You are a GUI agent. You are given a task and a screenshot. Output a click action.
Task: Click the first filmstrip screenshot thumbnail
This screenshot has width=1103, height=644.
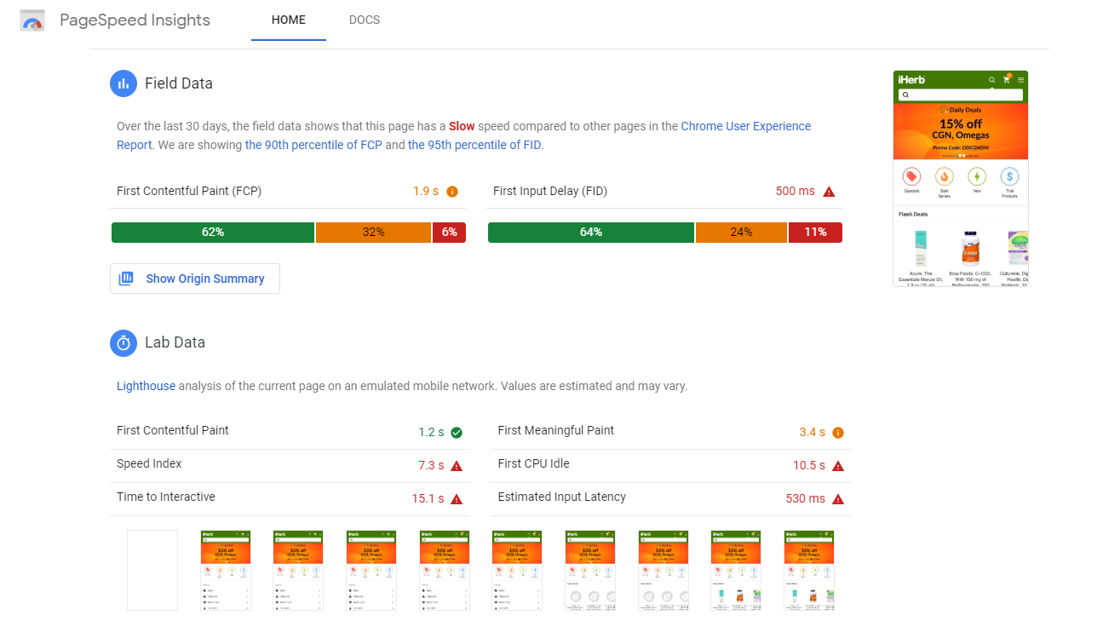coord(152,570)
